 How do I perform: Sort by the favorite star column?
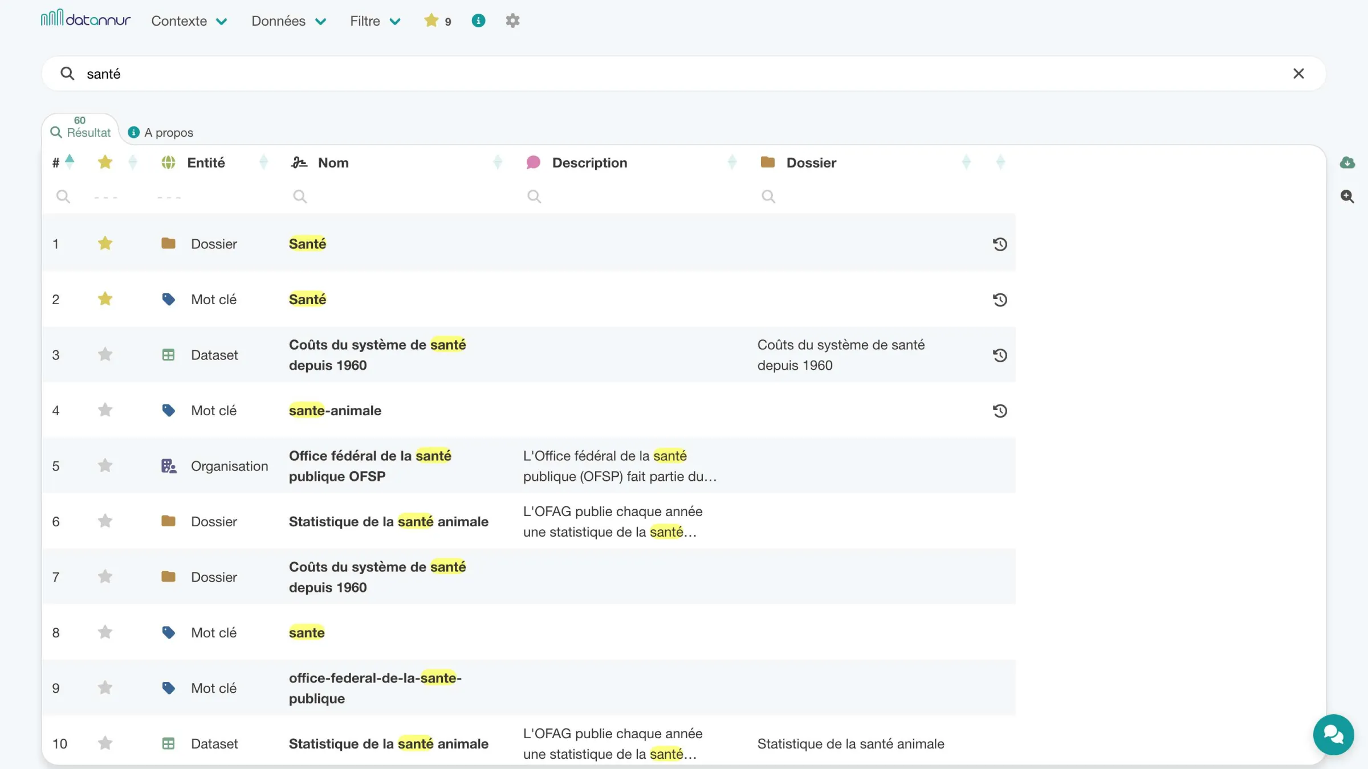133,162
